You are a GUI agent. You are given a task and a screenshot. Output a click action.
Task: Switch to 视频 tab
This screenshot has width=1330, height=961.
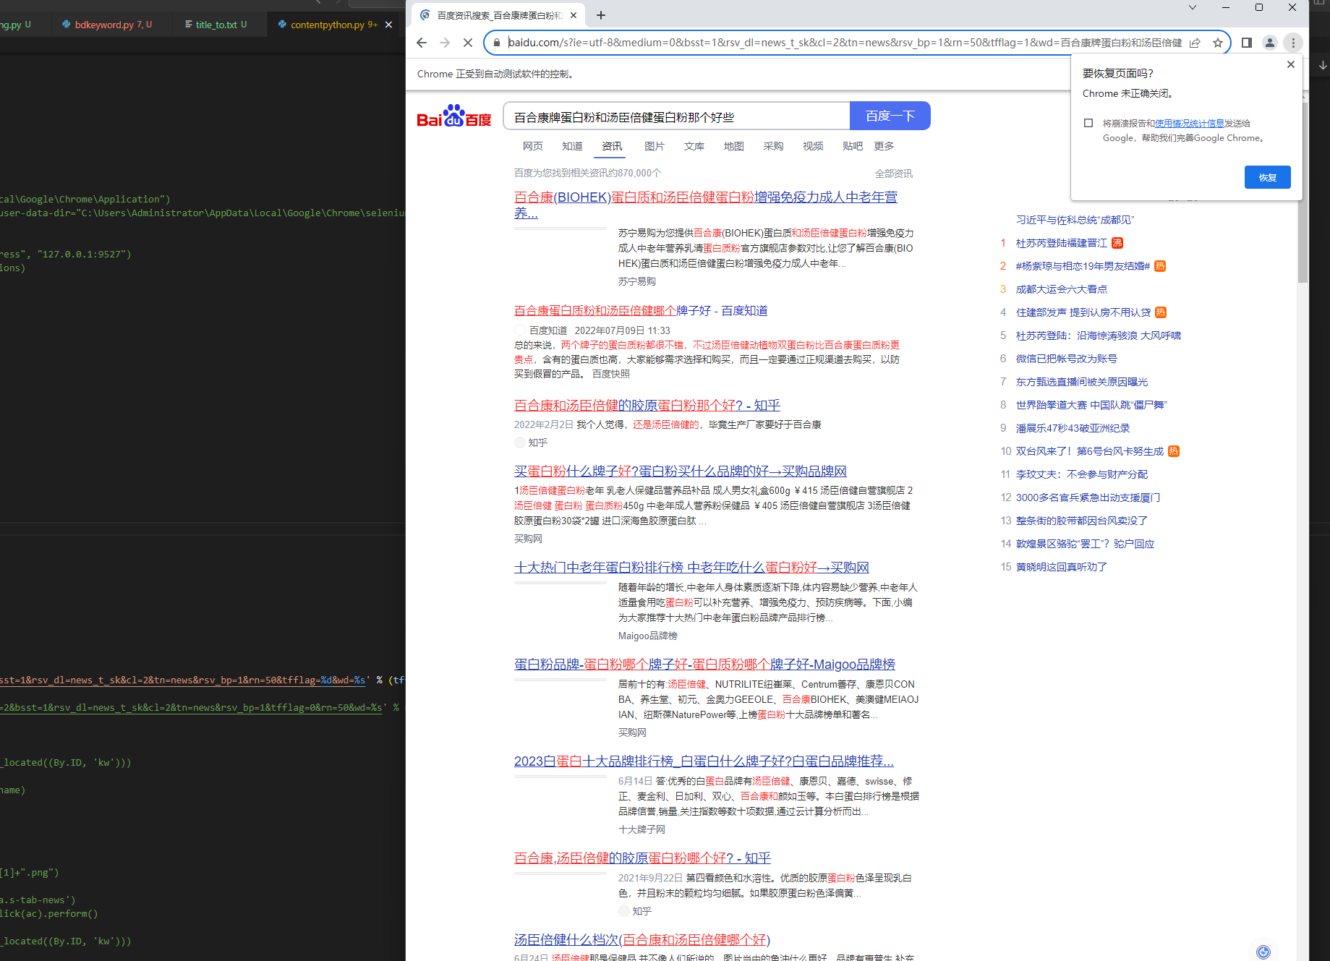click(x=813, y=146)
